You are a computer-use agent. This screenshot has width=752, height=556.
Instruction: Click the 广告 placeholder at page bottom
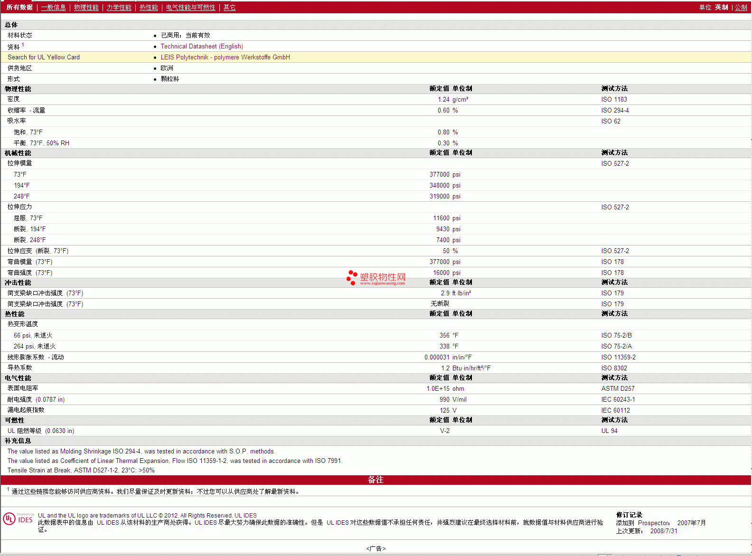(376, 548)
